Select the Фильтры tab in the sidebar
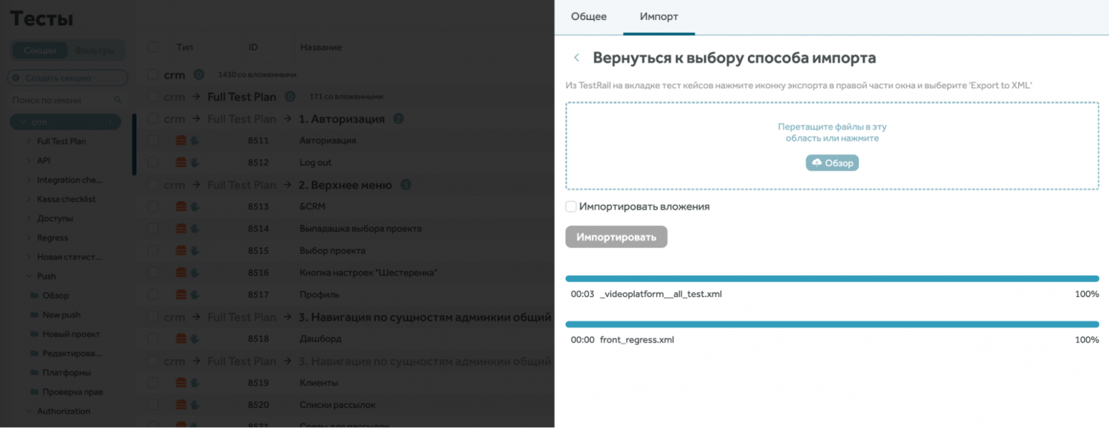1109x428 pixels. point(95,50)
